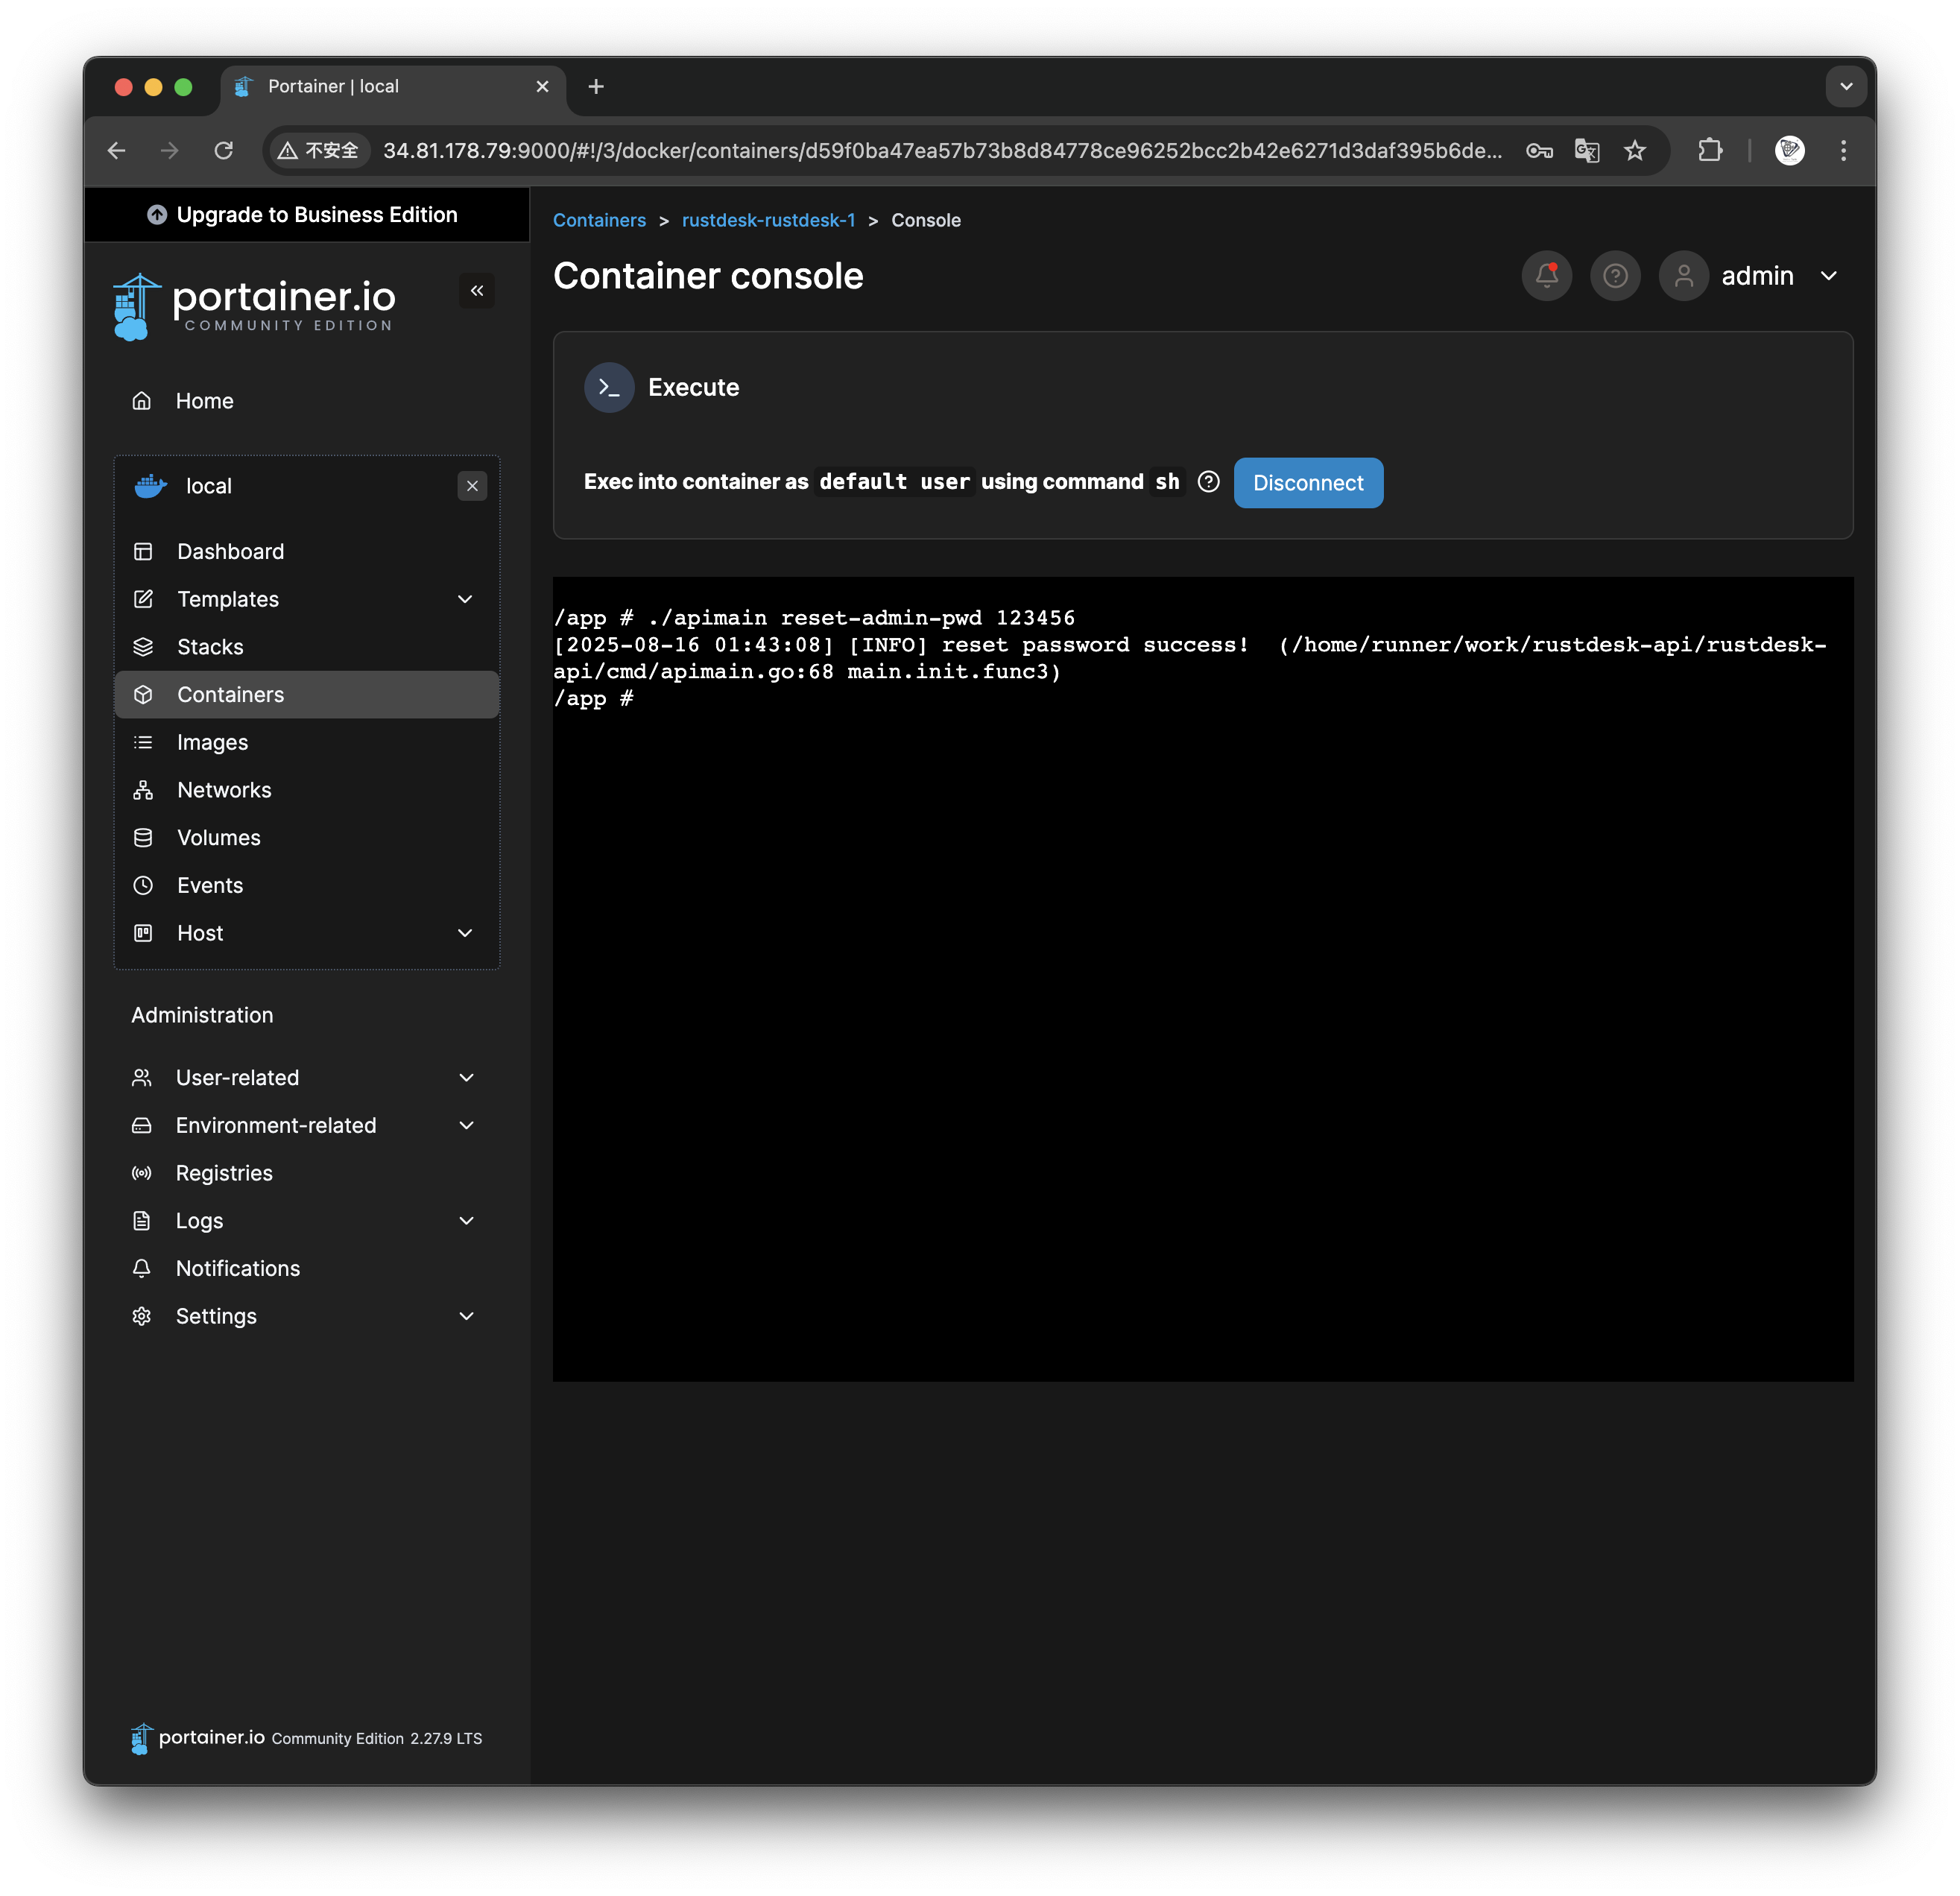Open the help question mark icon
The width and height of the screenshot is (1960, 1896).
[1614, 276]
